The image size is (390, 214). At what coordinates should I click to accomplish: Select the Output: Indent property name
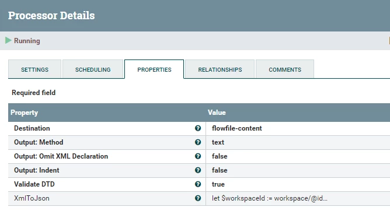[x=37, y=170]
